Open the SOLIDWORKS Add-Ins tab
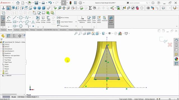 51,30
